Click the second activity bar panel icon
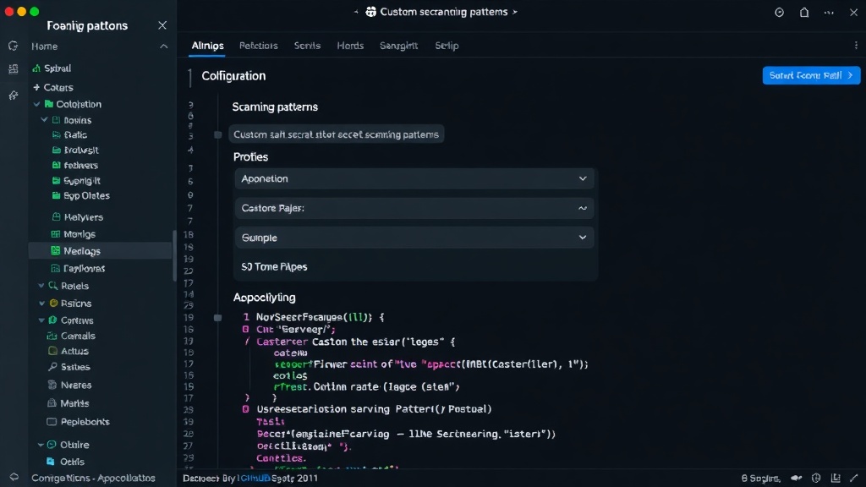The image size is (866, 487). point(14,69)
